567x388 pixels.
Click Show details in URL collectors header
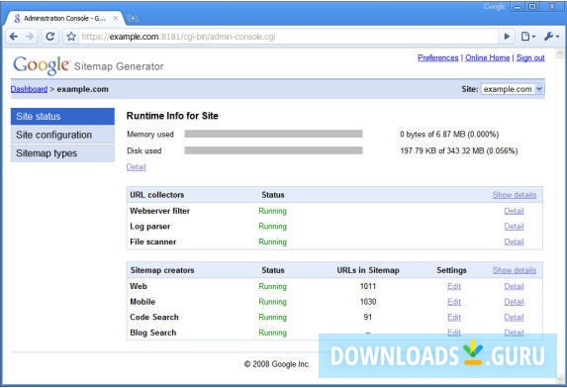point(515,195)
